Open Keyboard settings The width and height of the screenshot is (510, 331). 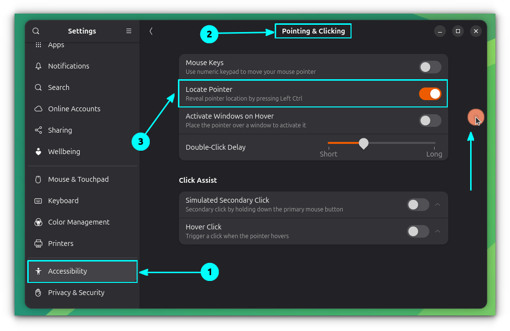63,201
